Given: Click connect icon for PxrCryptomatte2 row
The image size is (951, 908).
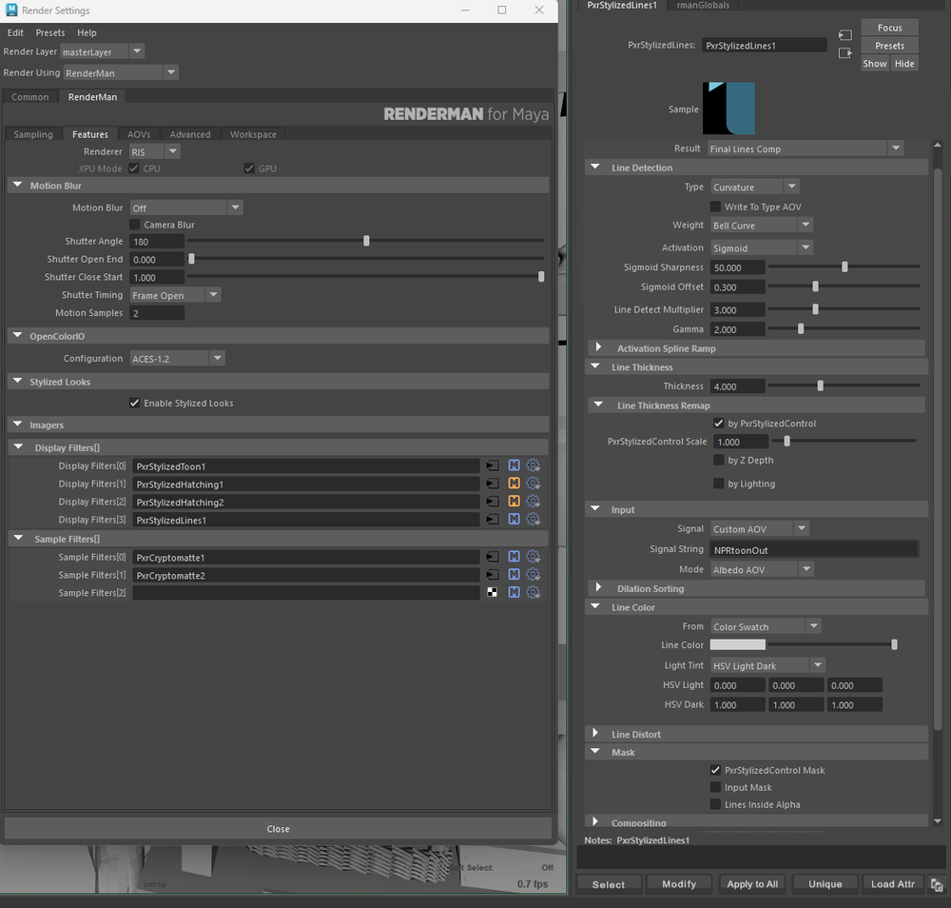Looking at the screenshot, I should pos(493,575).
